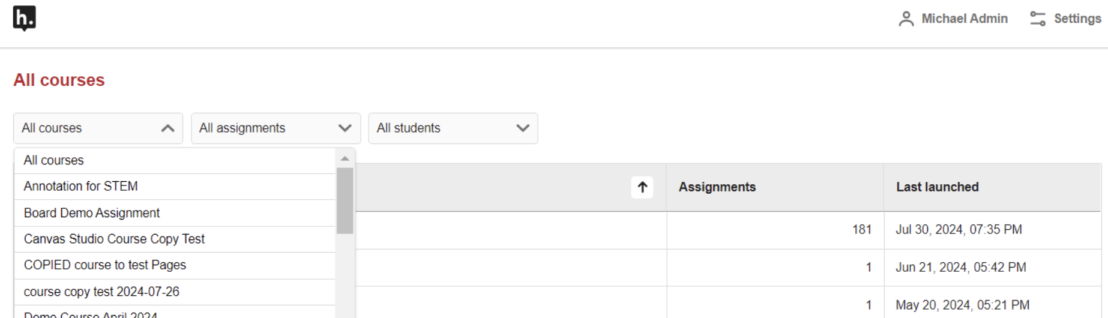
Task: Click the row launched Jul 30, 2024
Action: click(729, 230)
